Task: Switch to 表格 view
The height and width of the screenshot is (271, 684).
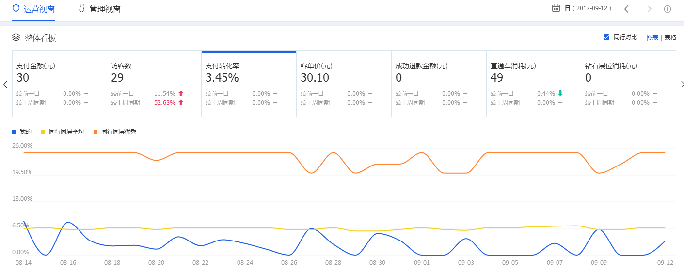Action: (670, 38)
